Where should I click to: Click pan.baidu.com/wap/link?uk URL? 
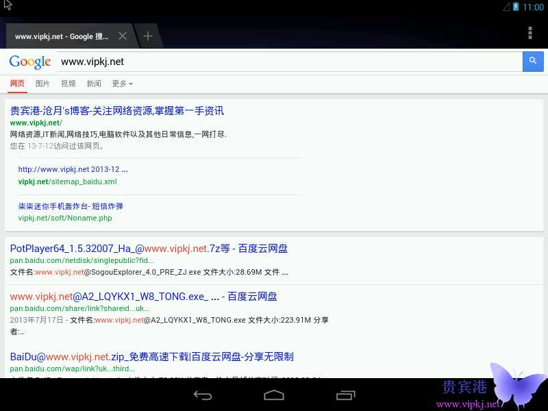point(73,369)
